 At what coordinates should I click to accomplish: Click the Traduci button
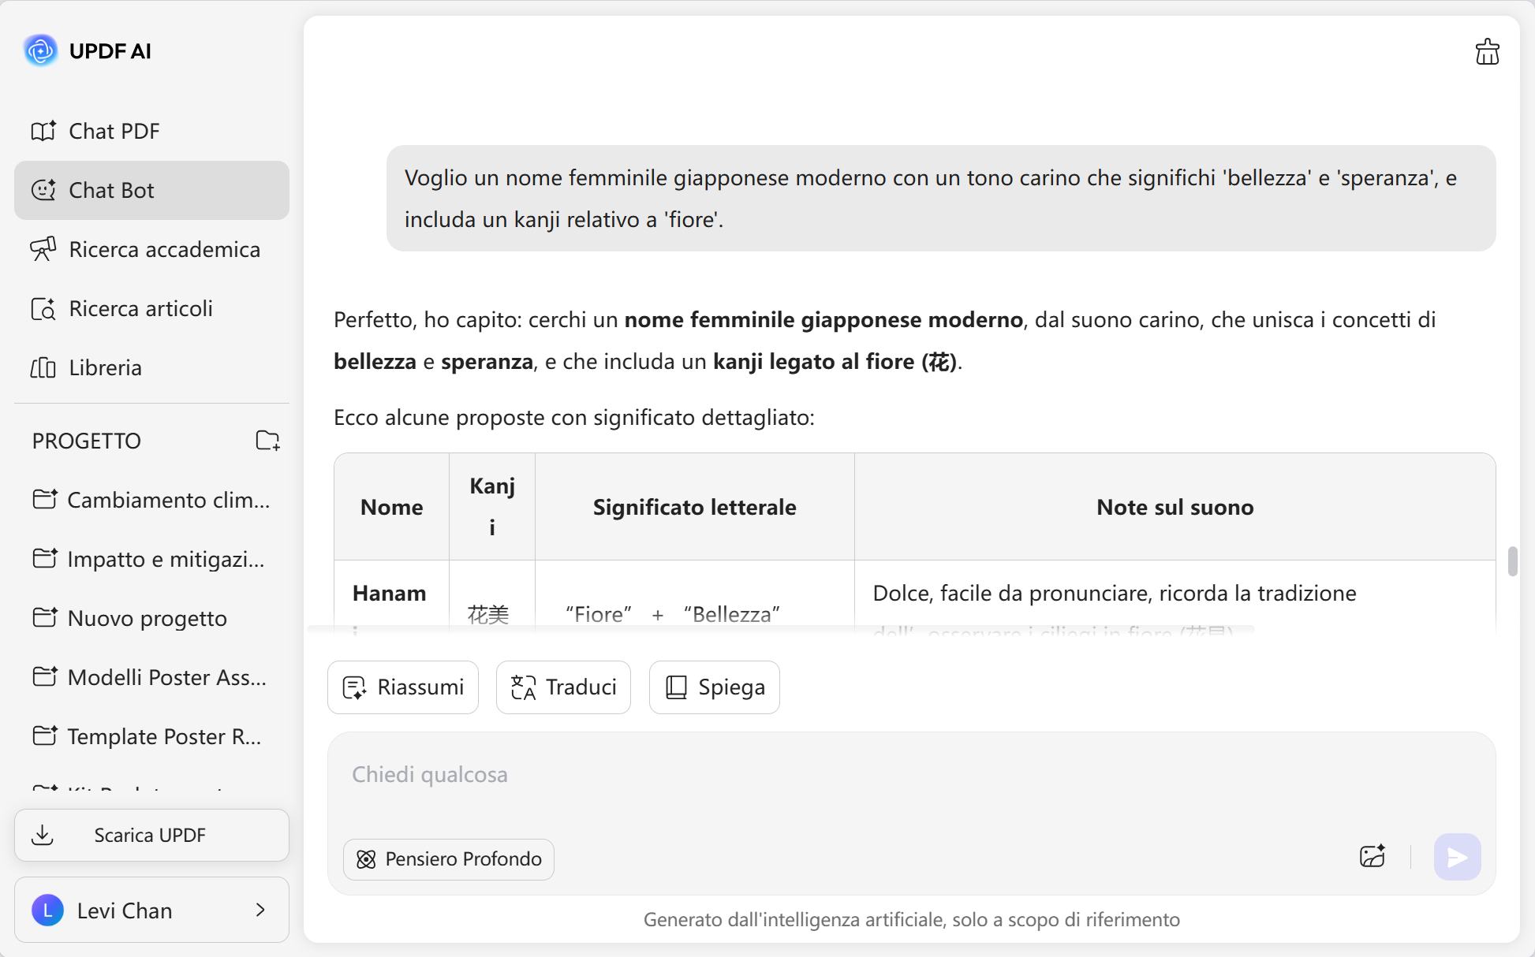563,687
